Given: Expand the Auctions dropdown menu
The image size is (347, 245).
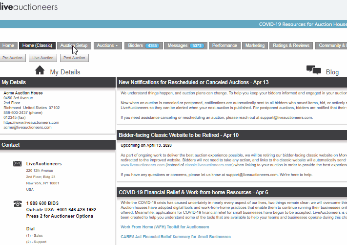Looking at the screenshot, I should click(x=107, y=45).
